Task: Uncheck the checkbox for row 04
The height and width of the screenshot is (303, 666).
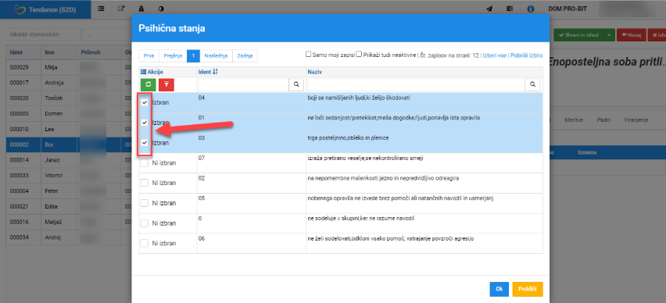Action: coord(145,103)
